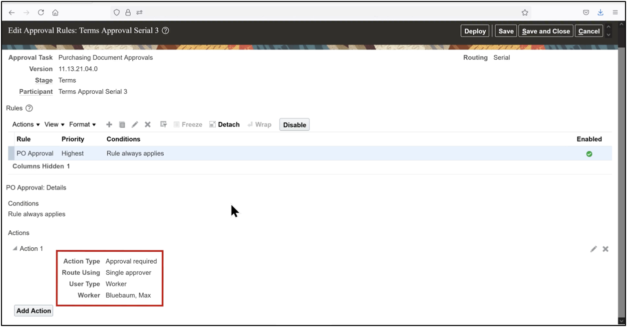Viewport: 627px width, 327px height.
Task: Click the Add Action button
Action: pyautogui.click(x=33, y=310)
